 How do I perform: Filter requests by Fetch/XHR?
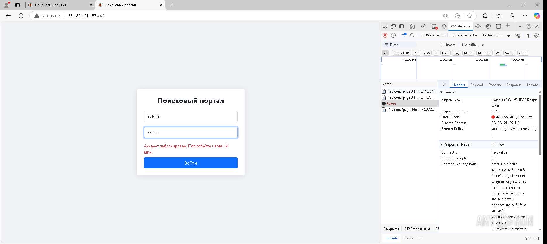[x=401, y=53]
